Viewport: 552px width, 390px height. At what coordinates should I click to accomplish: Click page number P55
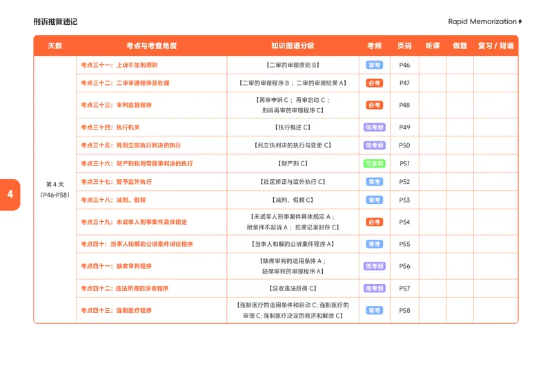click(x=404, y=244)
